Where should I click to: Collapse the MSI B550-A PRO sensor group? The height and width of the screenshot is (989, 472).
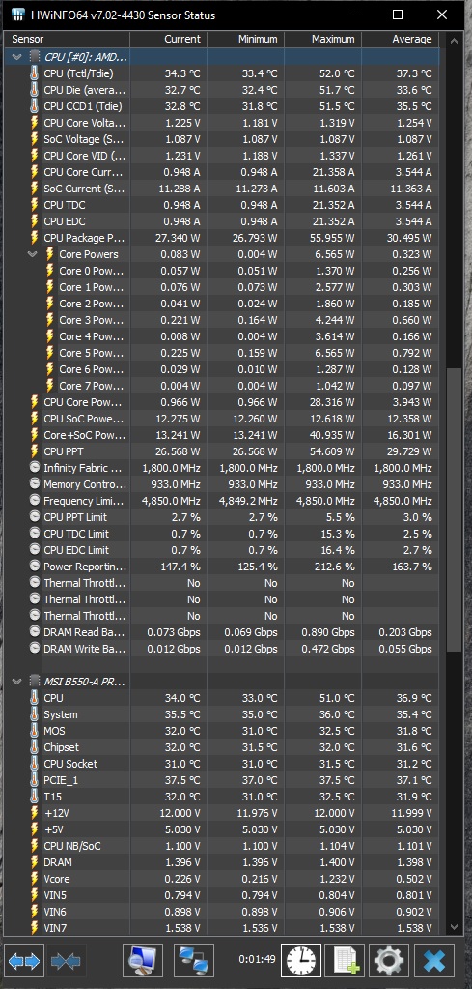[17, 682]
